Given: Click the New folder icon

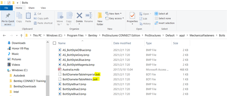Looking at the screenshot, I should tap(100, 16).
